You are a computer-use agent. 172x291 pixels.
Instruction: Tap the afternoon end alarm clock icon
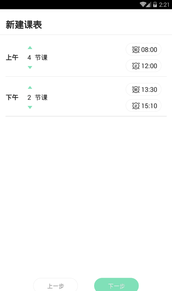136,106
